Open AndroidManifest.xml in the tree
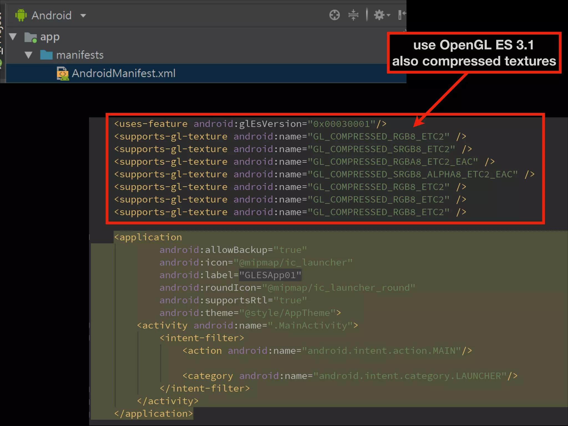 pos(123,73)
